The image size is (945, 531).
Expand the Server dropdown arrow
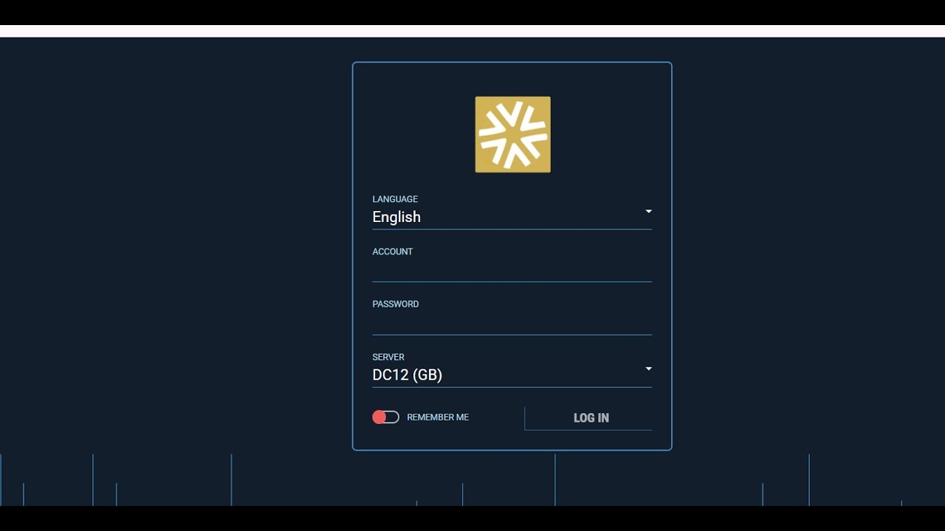(648, 369)
